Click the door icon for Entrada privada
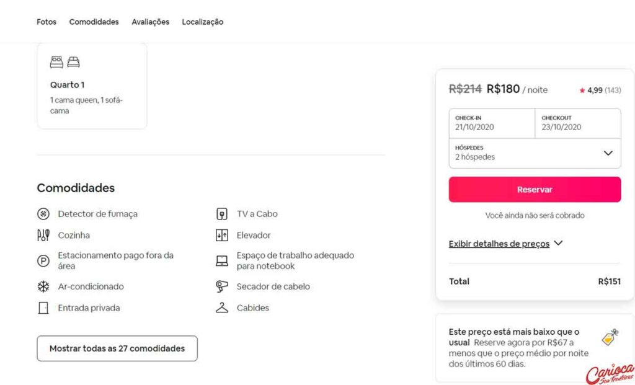 click(43, 308)
